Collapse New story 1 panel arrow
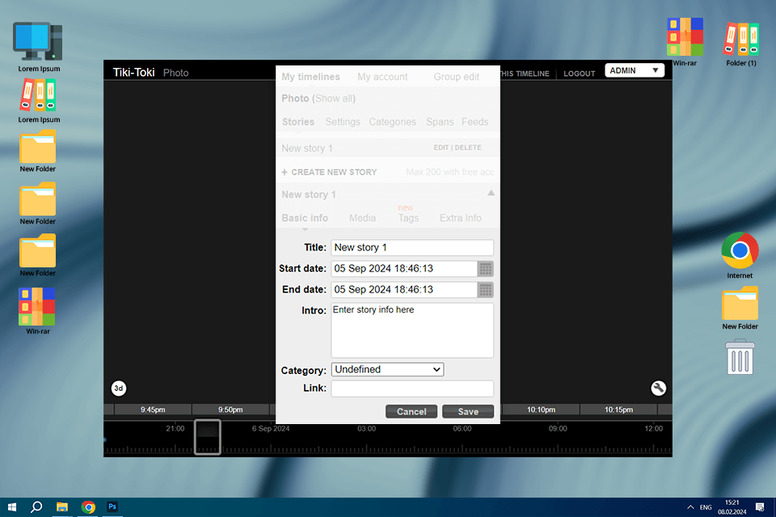This screenshot has width=776, height=517. (x=491, y=193)
